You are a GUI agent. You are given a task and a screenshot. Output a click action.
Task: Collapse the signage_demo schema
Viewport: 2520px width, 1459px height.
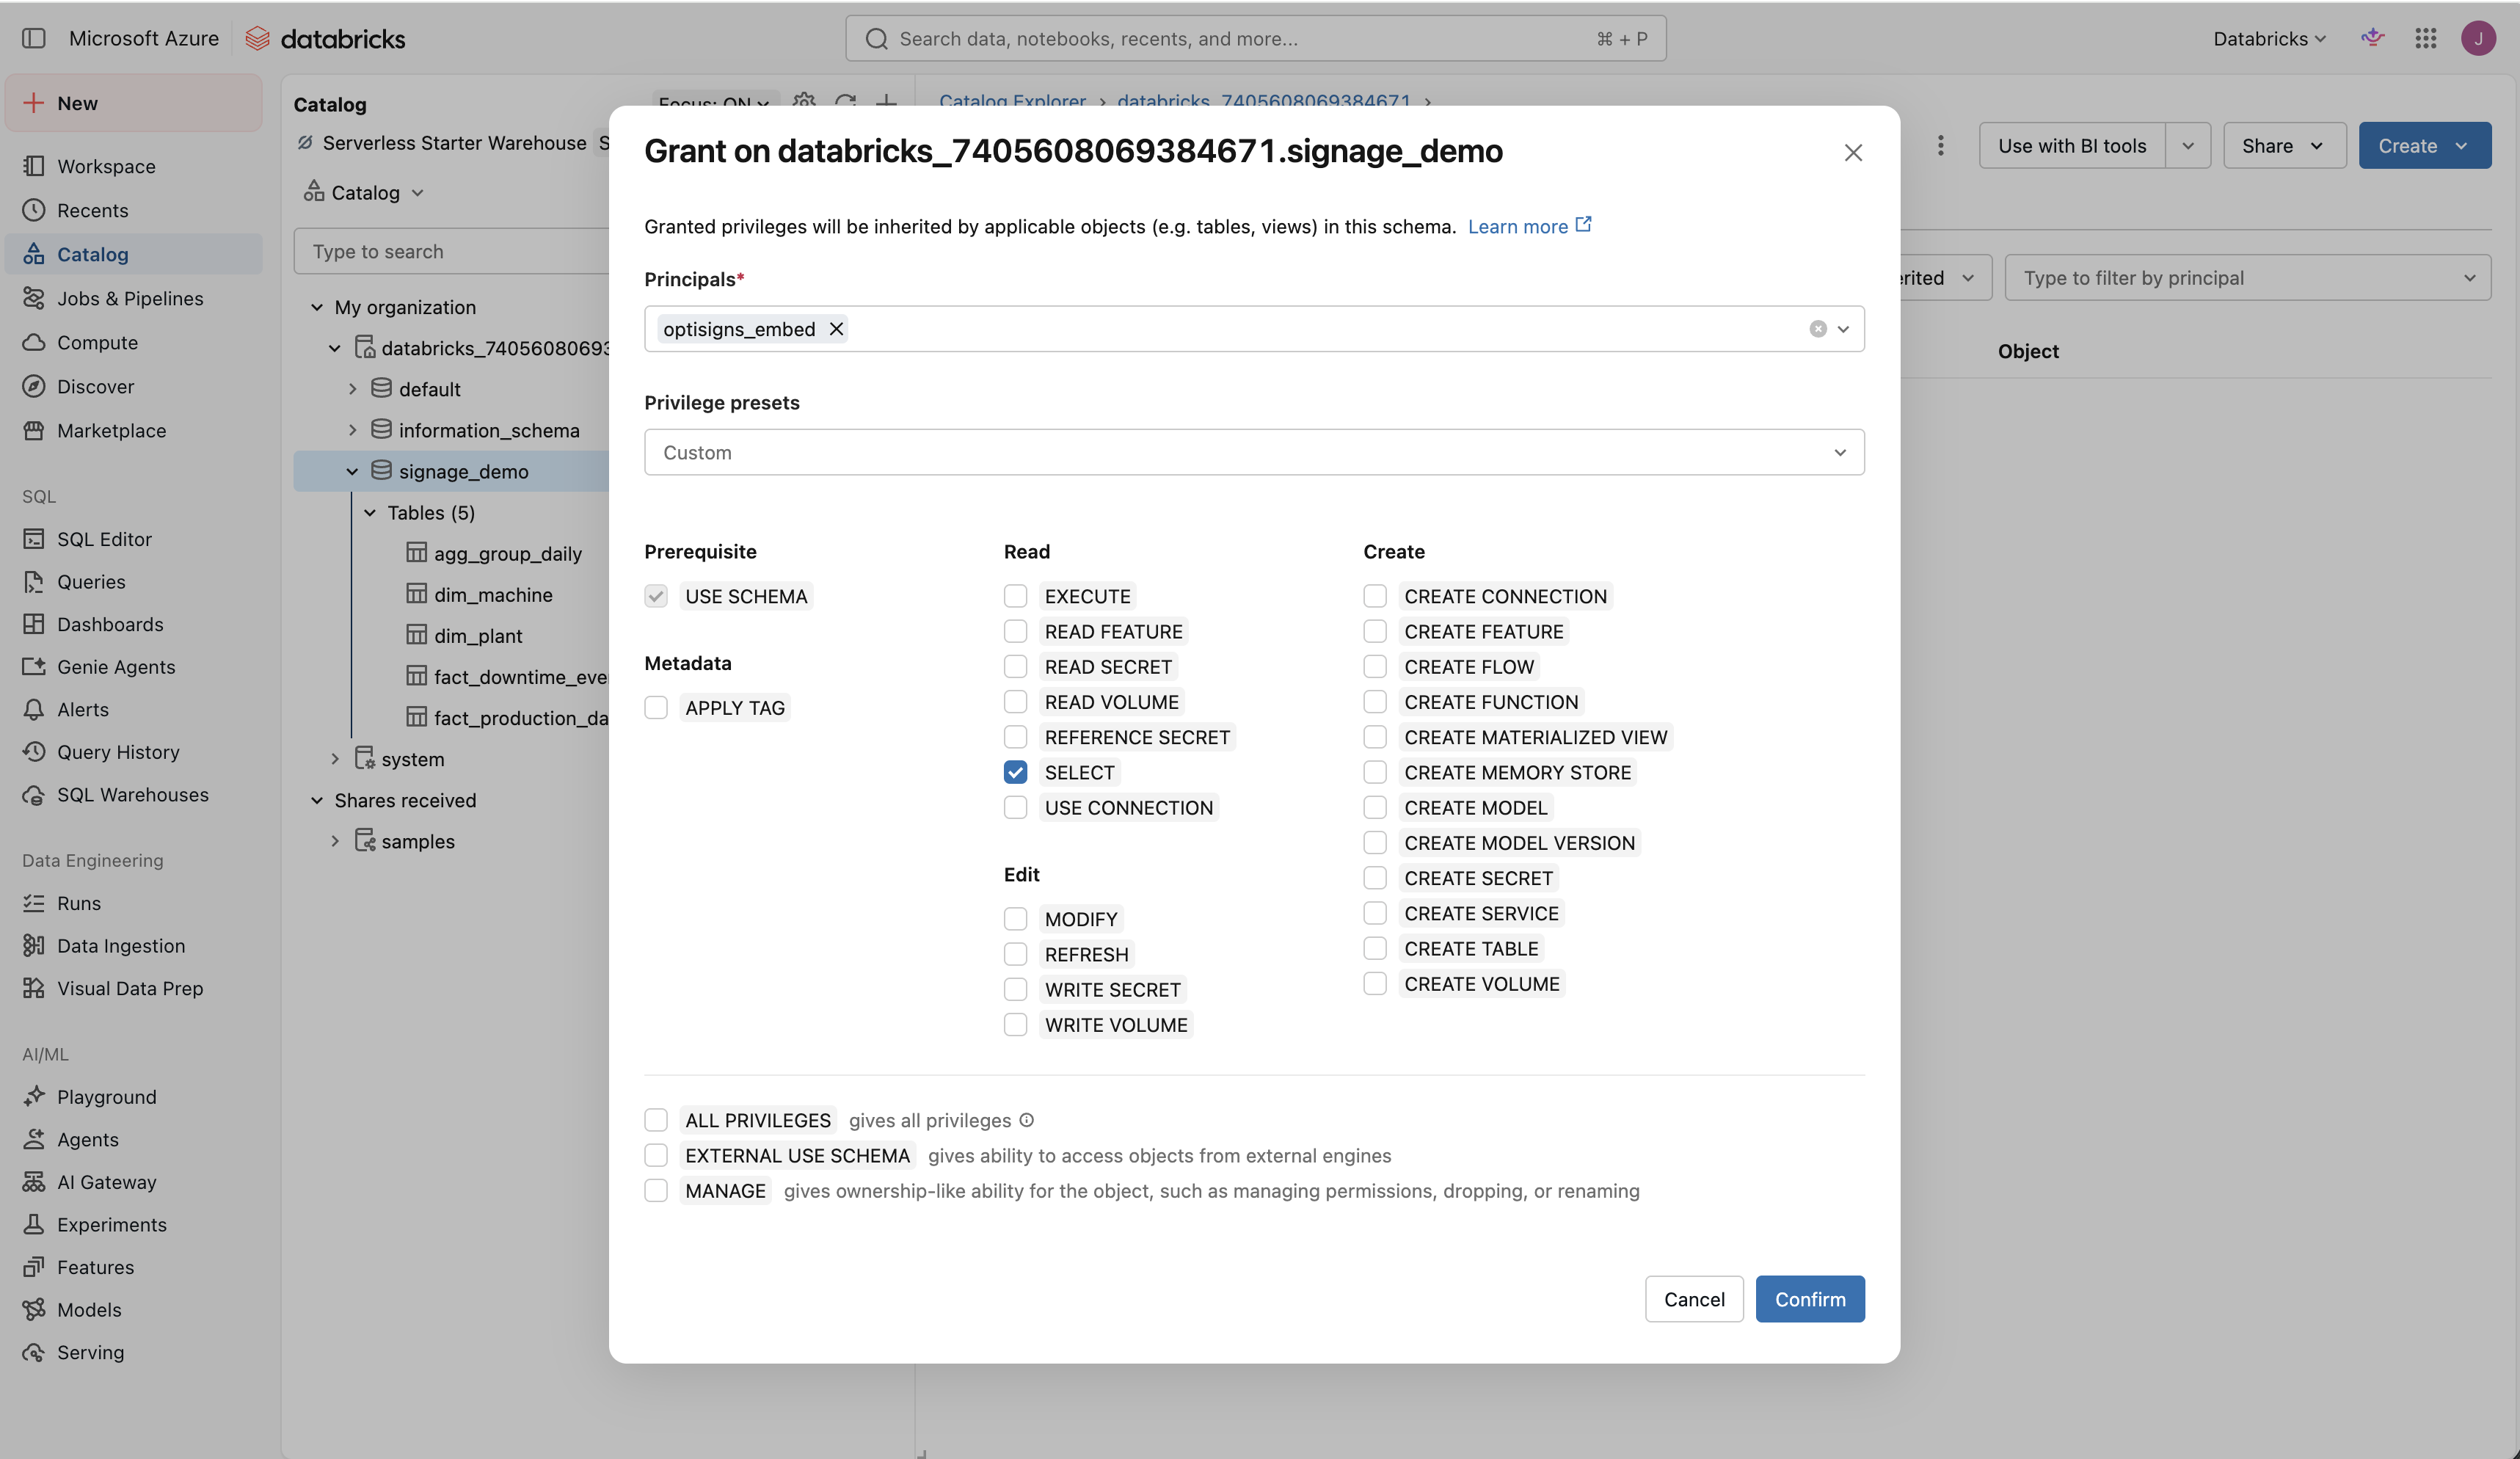click(x=352, y=471)
